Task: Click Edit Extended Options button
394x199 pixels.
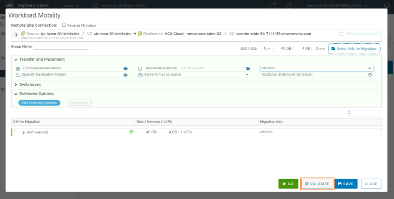Action: coord(39,103)
